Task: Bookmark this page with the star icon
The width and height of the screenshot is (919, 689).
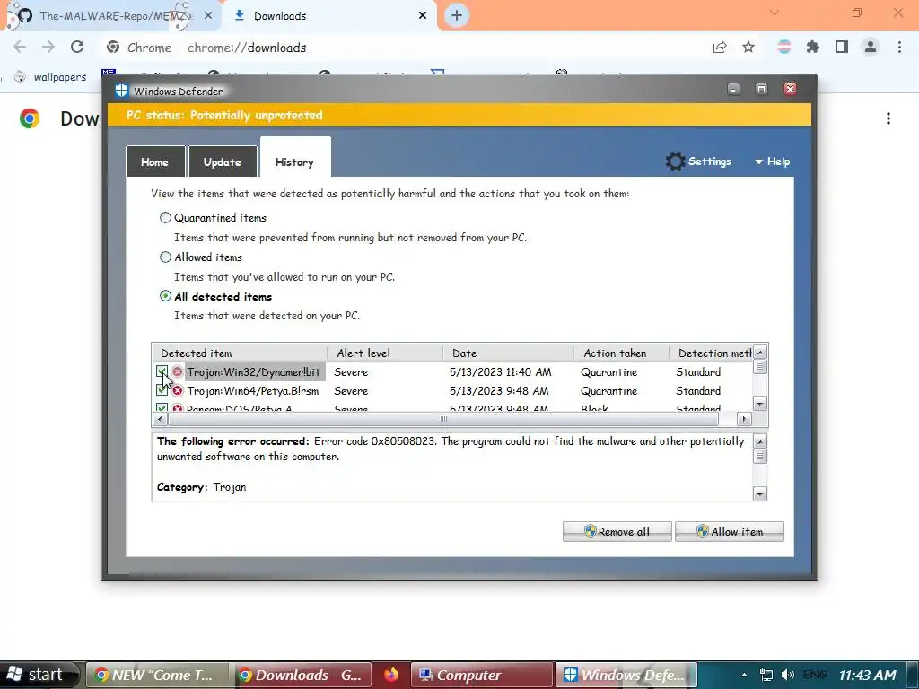Action: [748, 48]
